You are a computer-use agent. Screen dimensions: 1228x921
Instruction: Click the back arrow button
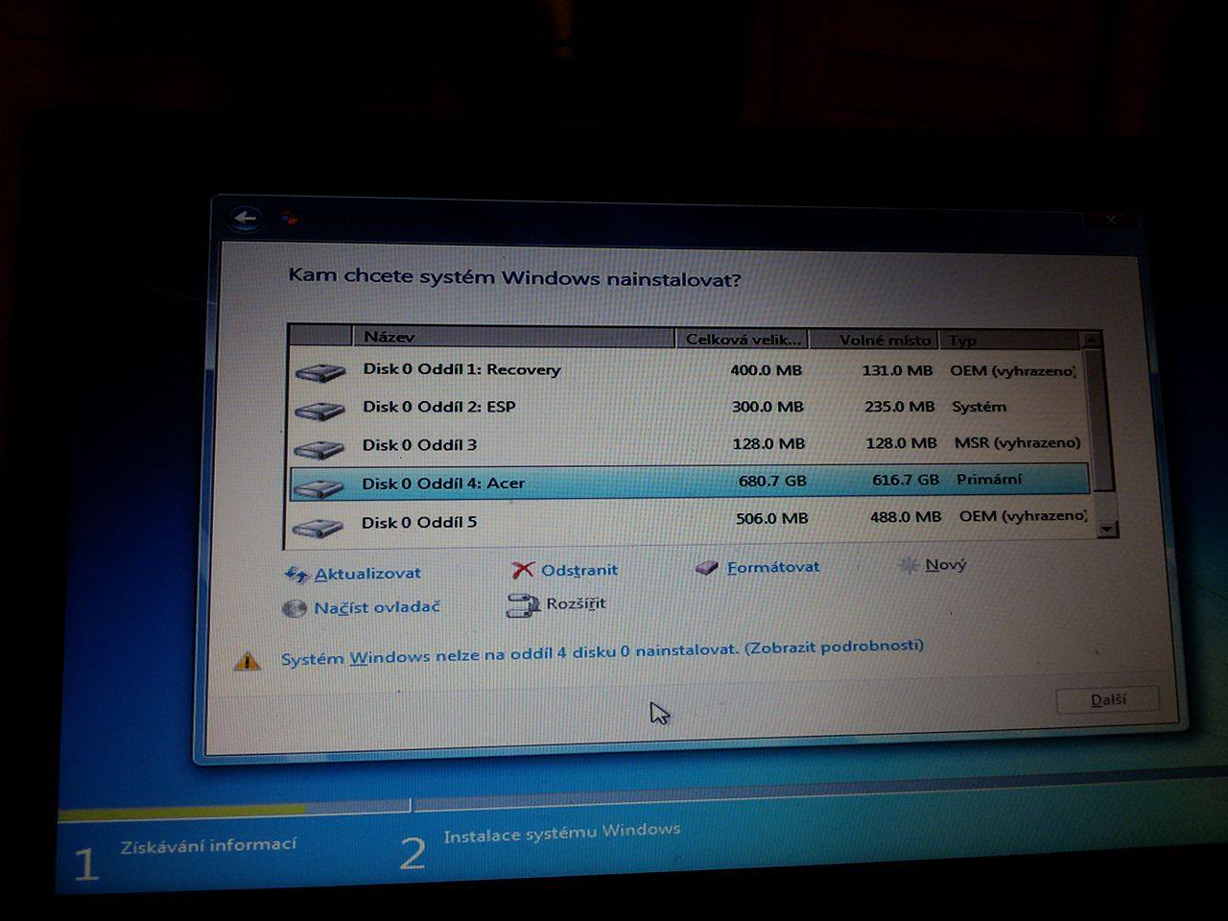[x=247, y=218]
